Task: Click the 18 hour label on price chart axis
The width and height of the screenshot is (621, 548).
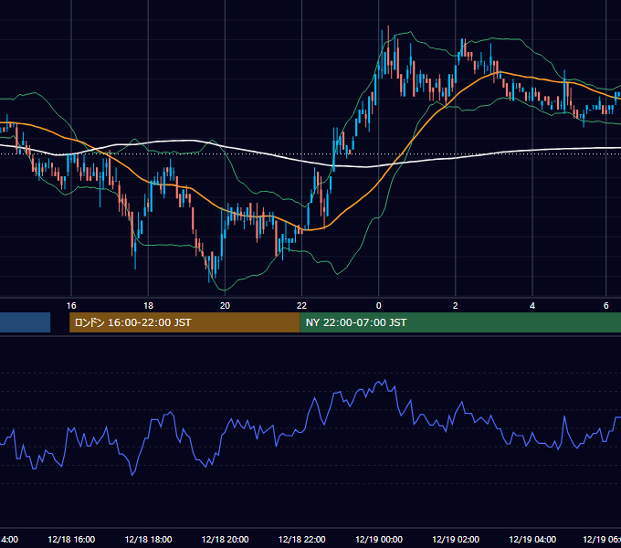Action: click(x=148, y=306)
